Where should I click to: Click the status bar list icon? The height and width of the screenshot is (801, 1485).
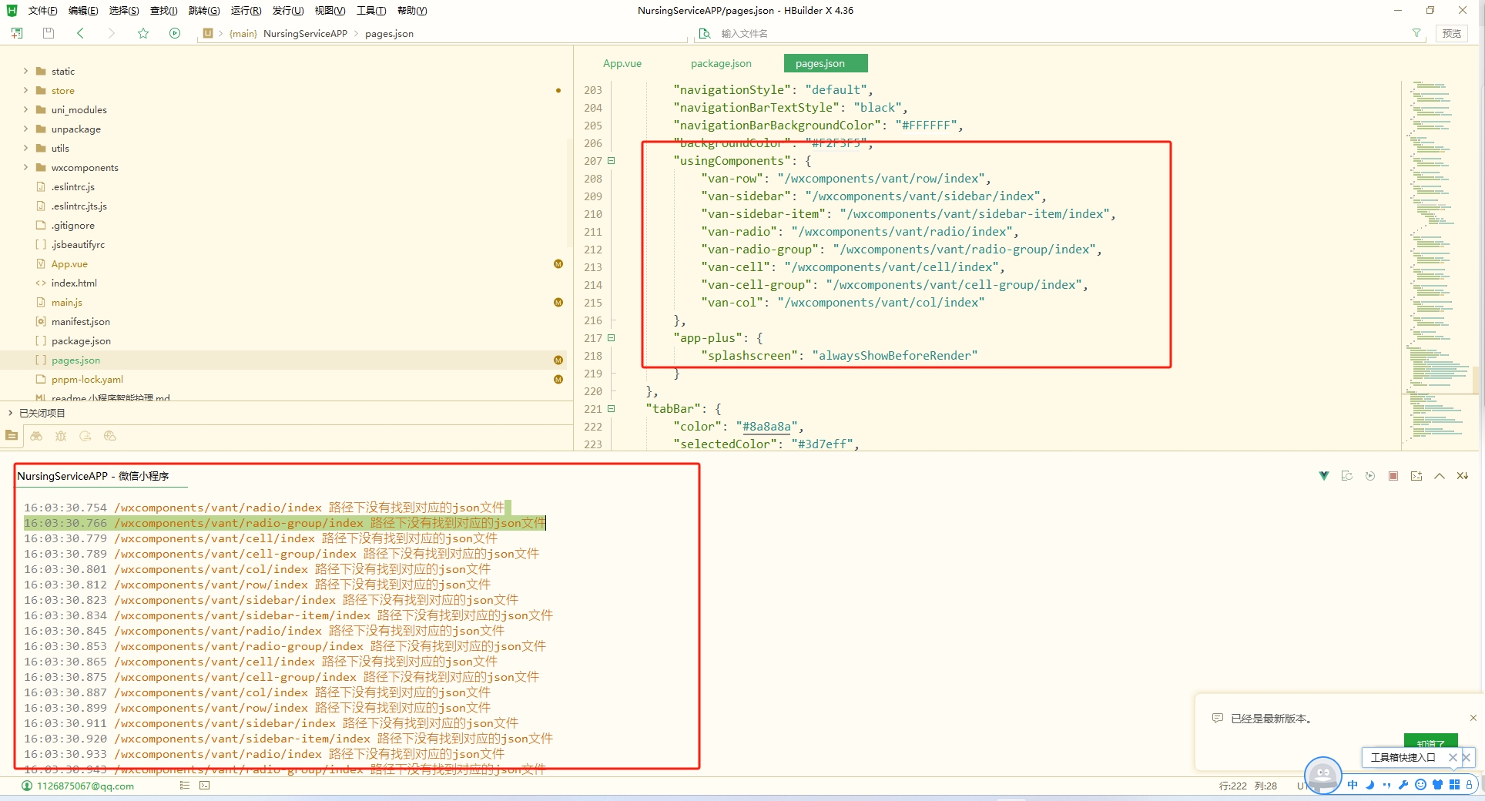pyautogui.click(x=185, y=786)
